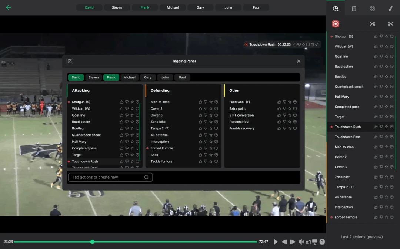
Task: Confirm the Touchdown Rush event with checkmark
Action: [x=317, y=44]
